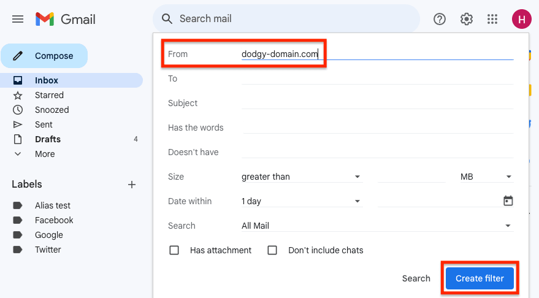The image size is (539, 298).
Task: Open the MB size unit dropdown
Action: click(x=487, y=177)
